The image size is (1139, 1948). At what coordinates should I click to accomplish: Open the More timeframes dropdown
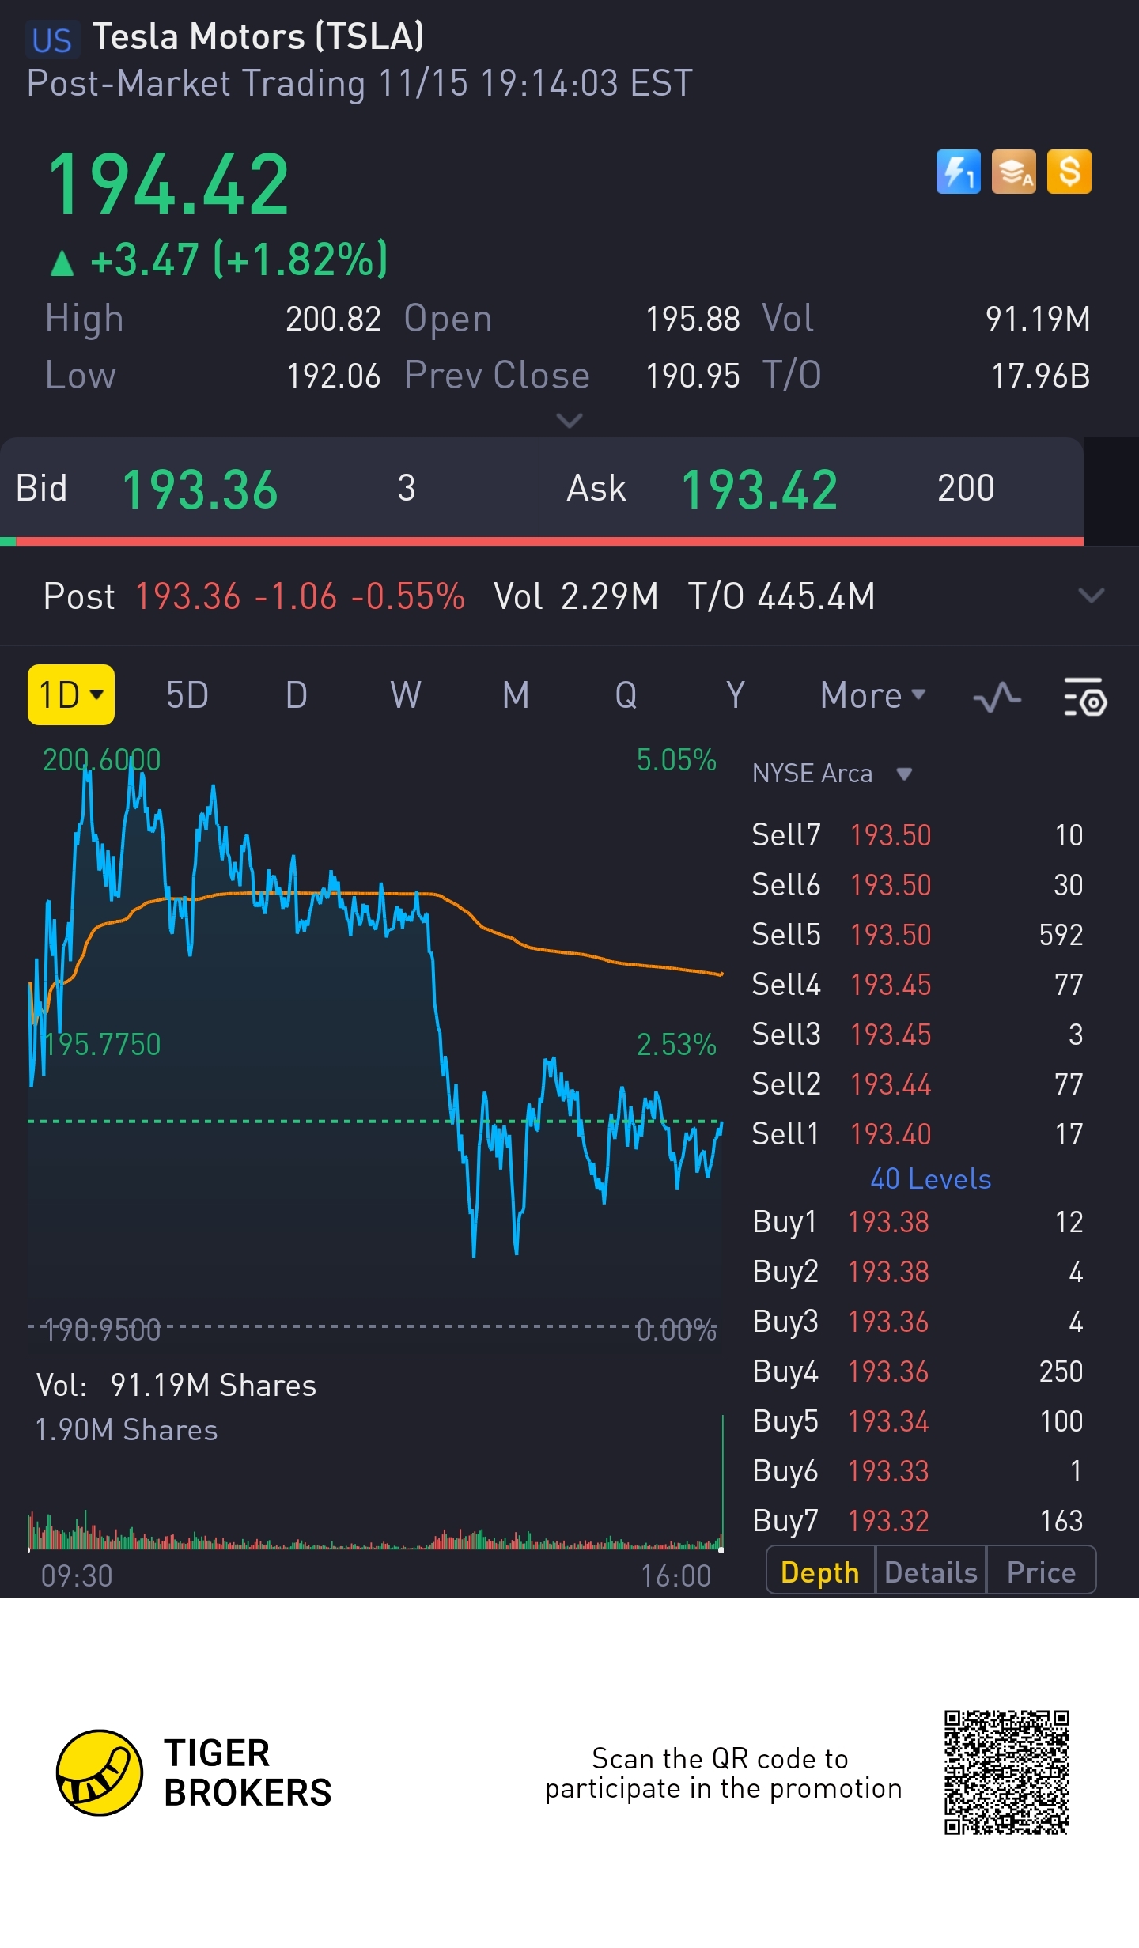coord(872,696)
